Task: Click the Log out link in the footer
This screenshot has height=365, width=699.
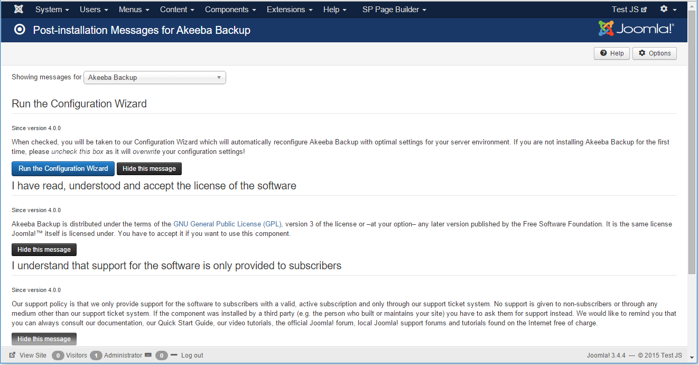Action: click(x=192, y=355)
